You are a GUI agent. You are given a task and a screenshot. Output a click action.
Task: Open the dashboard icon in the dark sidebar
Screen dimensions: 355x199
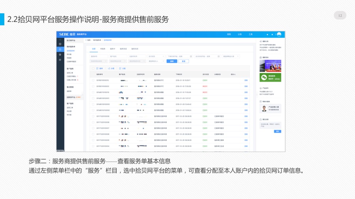tap(60, 44)
